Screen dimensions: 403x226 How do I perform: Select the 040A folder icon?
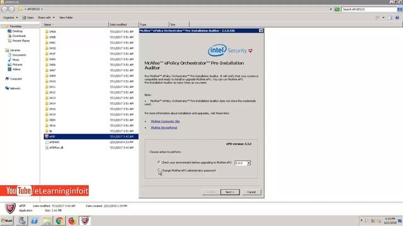click(x=47, y=31)
